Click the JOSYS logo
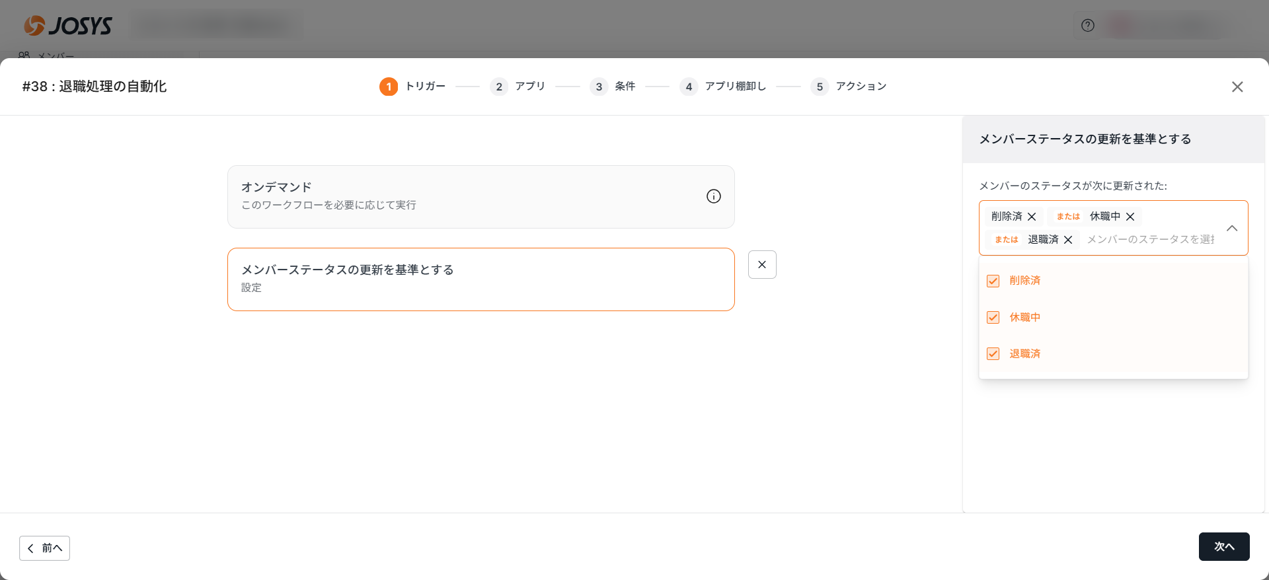1269x580 pixels. pyautogui.click(x=68, y=25)
